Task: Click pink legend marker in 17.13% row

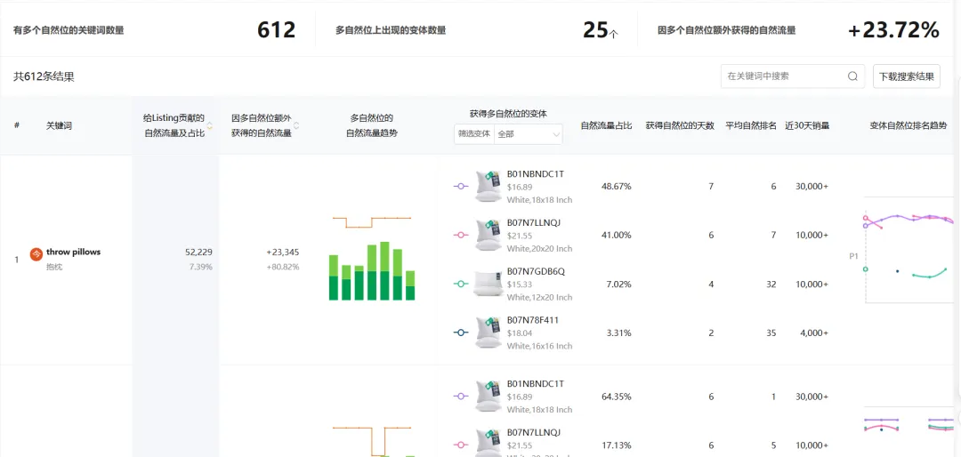Action: tap(460, 445)
